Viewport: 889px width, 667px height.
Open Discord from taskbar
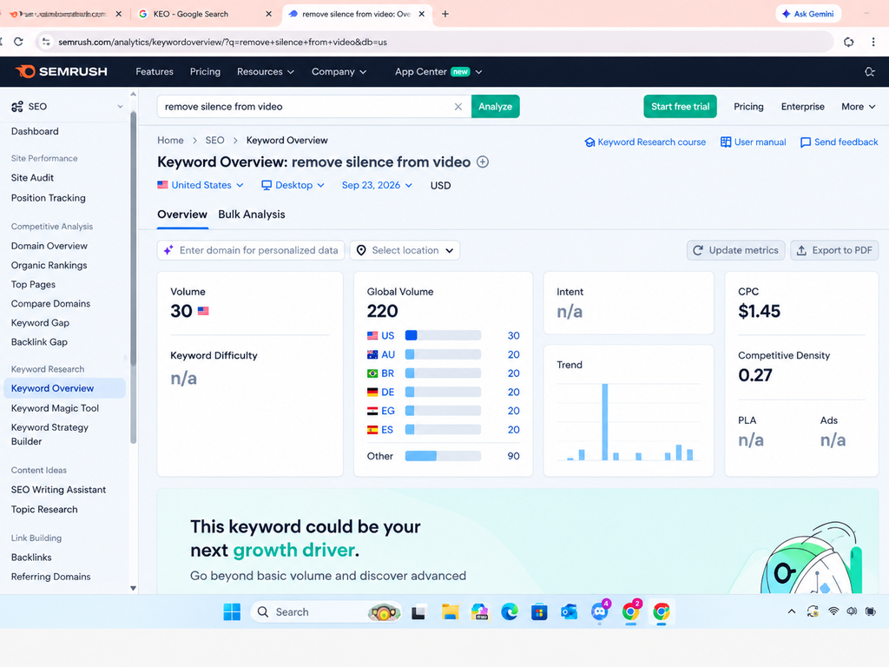pos(600,612)
